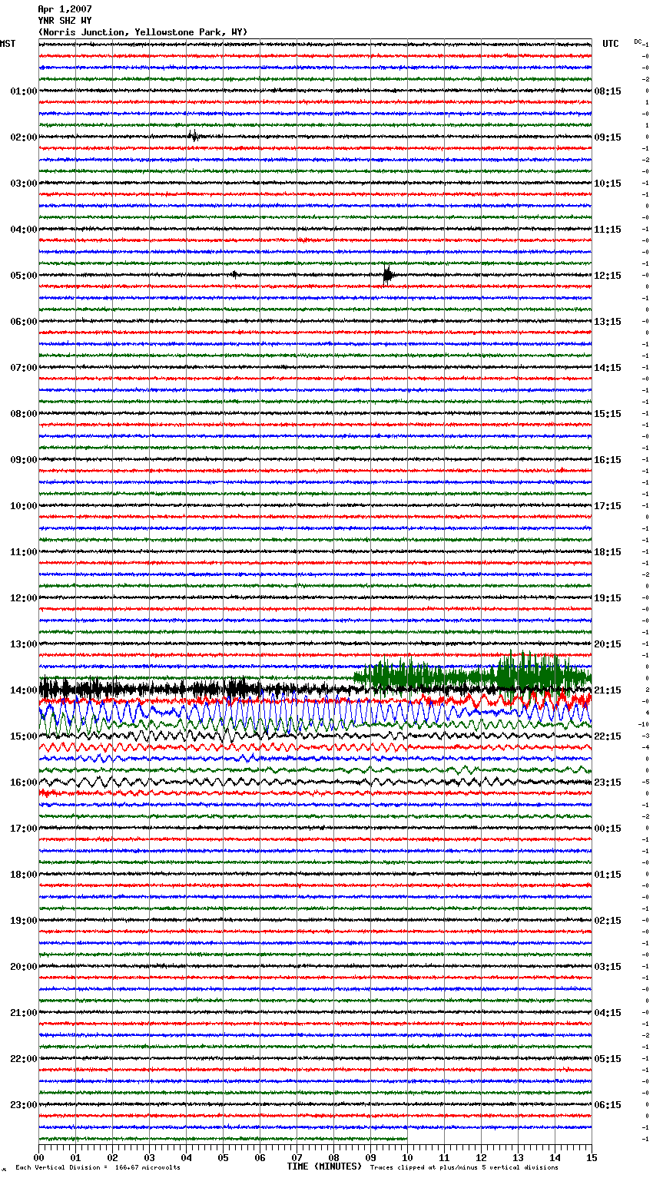
Task: Select the '02:00' MST time label
Action: [x=24, y=137]
